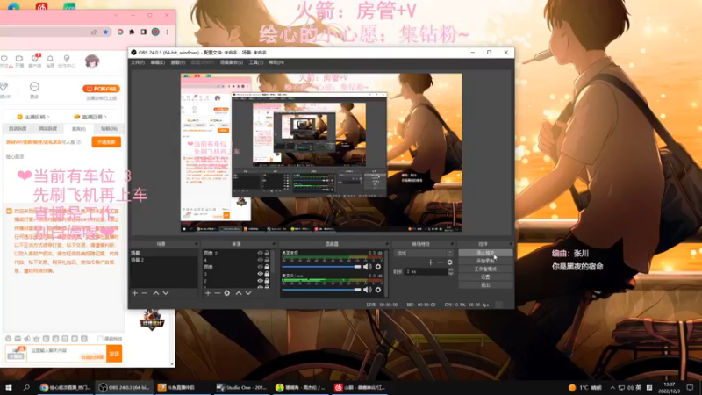
Task: Toggle the lock on source 图像 2
Action: tap(267, 253)
